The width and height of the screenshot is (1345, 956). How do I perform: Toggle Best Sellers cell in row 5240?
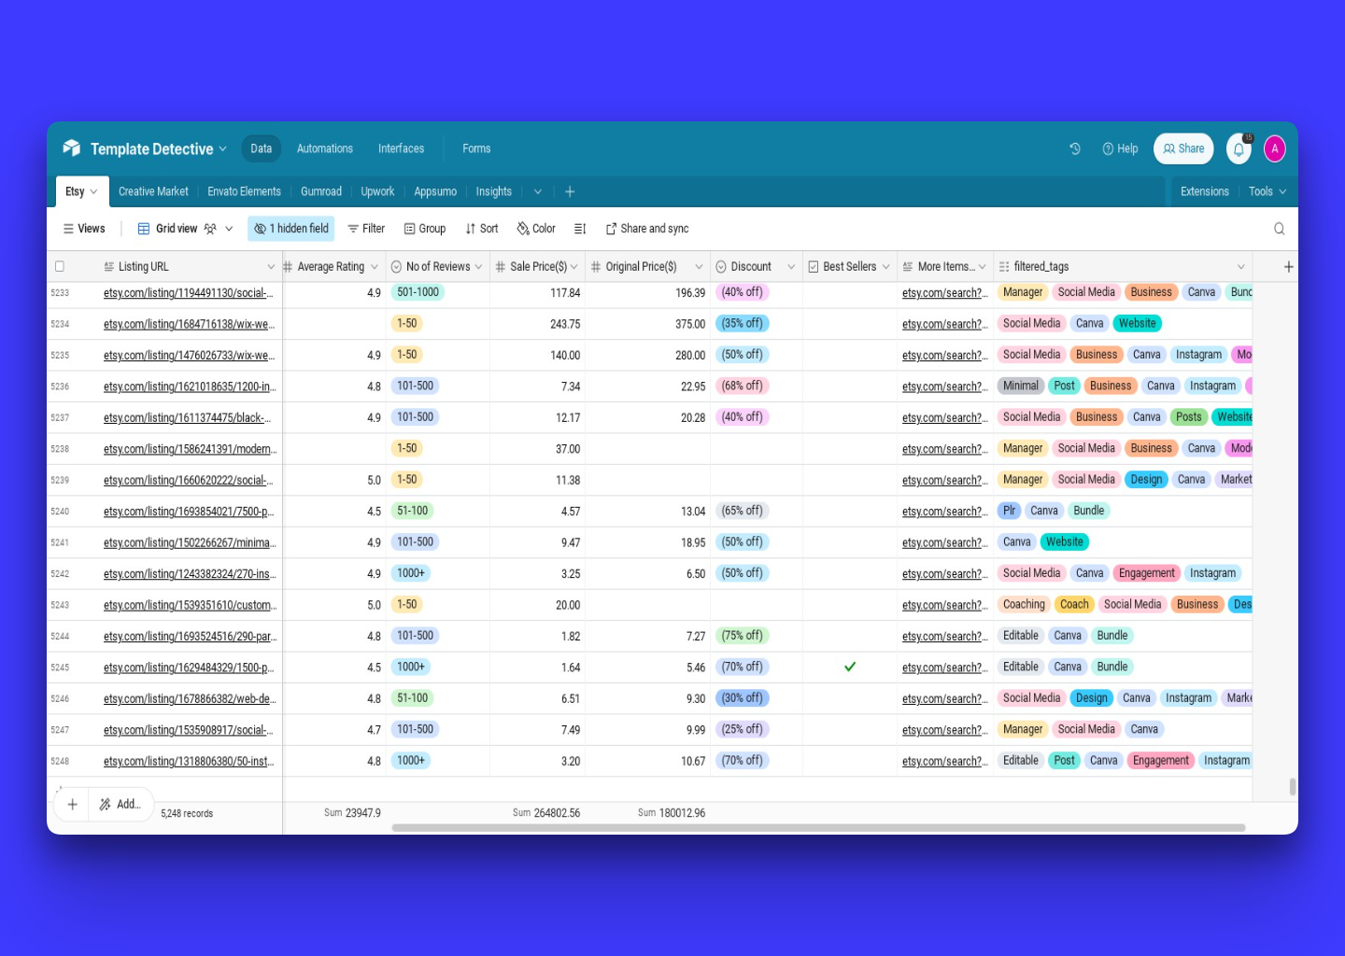pyautogui.click(x=850, y=511)
